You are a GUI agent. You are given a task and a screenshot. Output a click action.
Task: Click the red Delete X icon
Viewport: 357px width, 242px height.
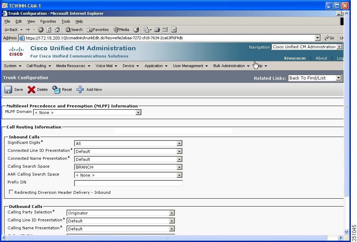(x=31, y=90)
